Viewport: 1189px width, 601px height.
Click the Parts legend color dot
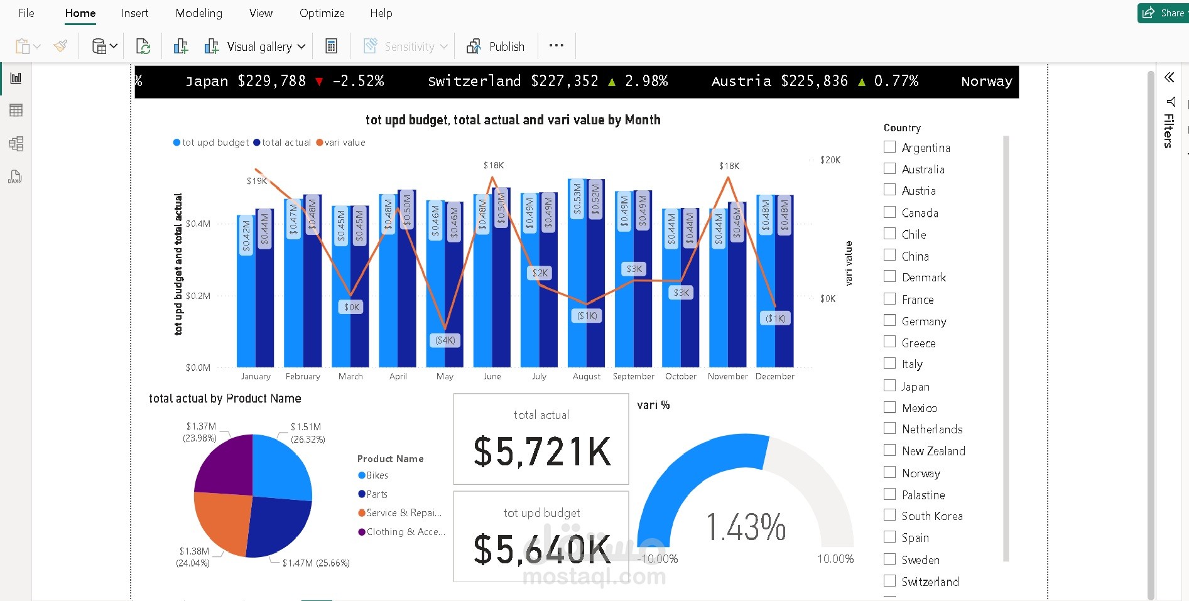(x=362, y=494)
